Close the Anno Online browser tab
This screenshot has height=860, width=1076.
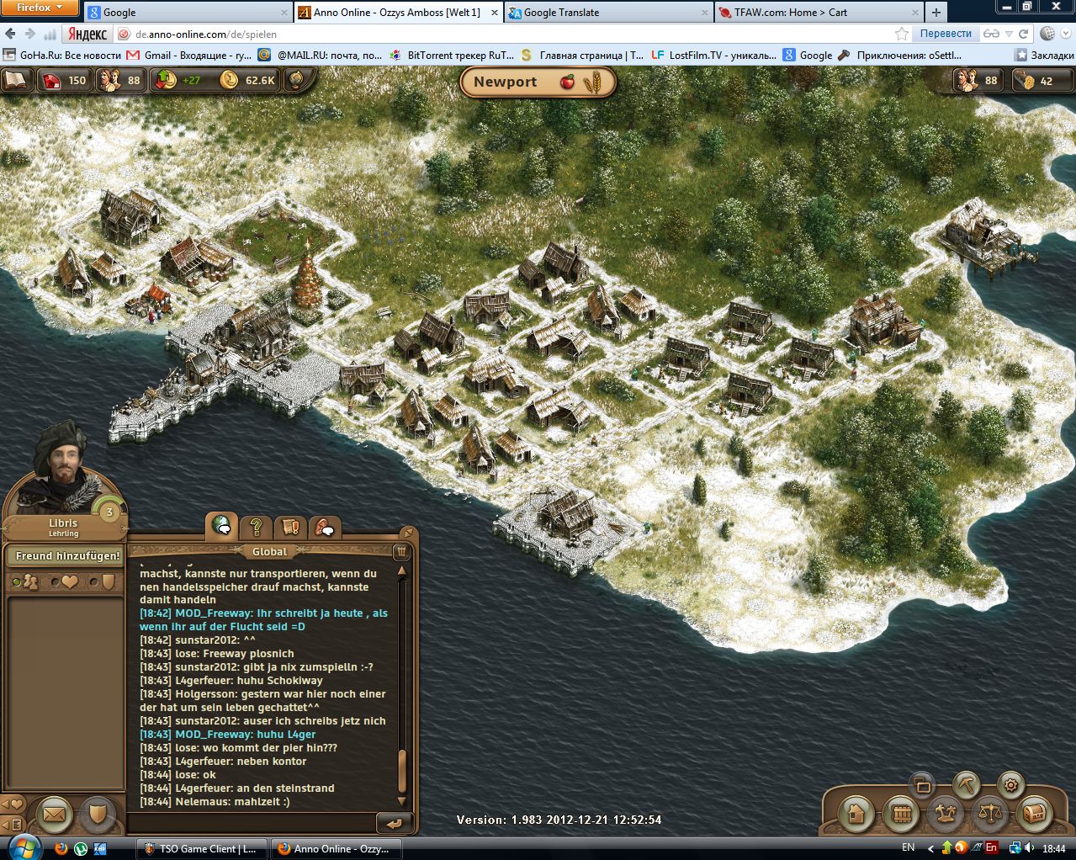[x=495, y=13]
